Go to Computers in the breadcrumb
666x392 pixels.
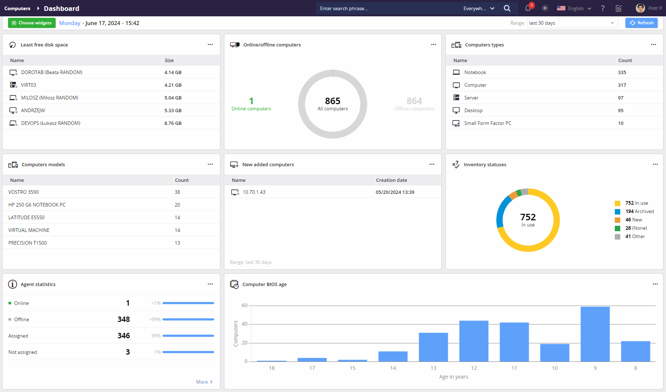coord(17,8)
